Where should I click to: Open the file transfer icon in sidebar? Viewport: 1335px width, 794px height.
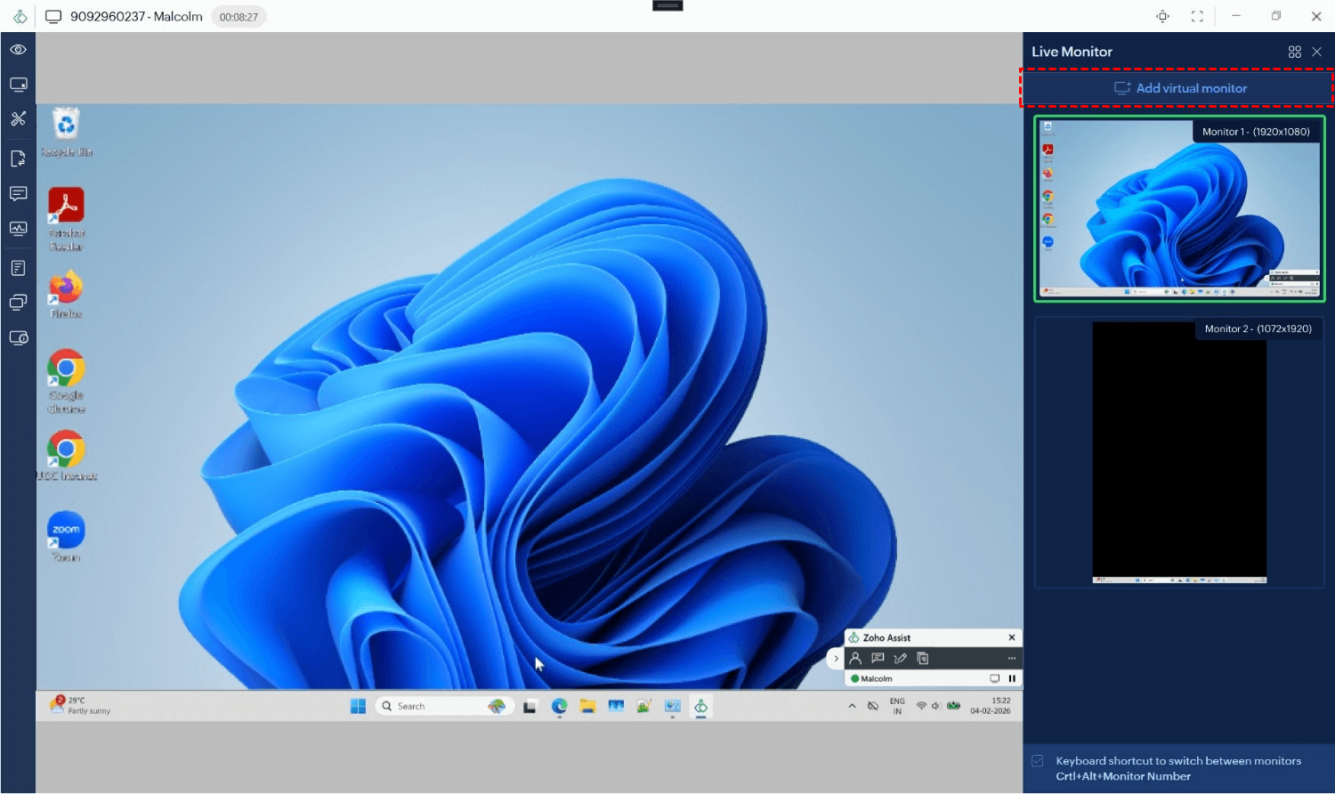coord(18,158)
